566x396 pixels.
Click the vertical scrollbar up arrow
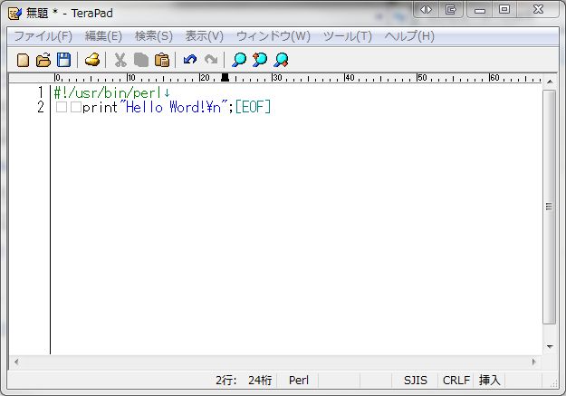(550, 82)
